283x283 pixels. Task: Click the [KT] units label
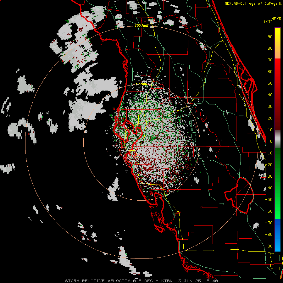tap(269, 22)
